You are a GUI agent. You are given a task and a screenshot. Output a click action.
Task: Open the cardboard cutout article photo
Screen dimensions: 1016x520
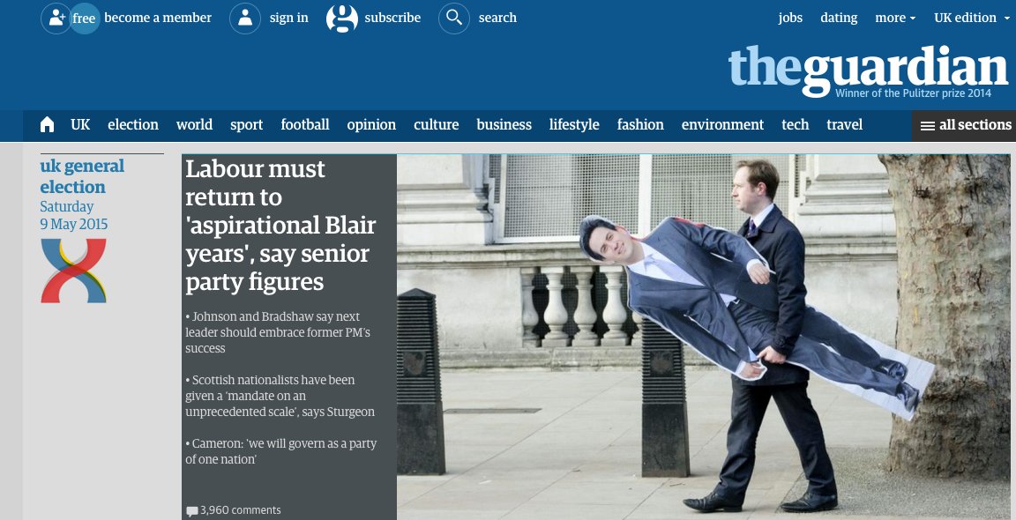703,337
